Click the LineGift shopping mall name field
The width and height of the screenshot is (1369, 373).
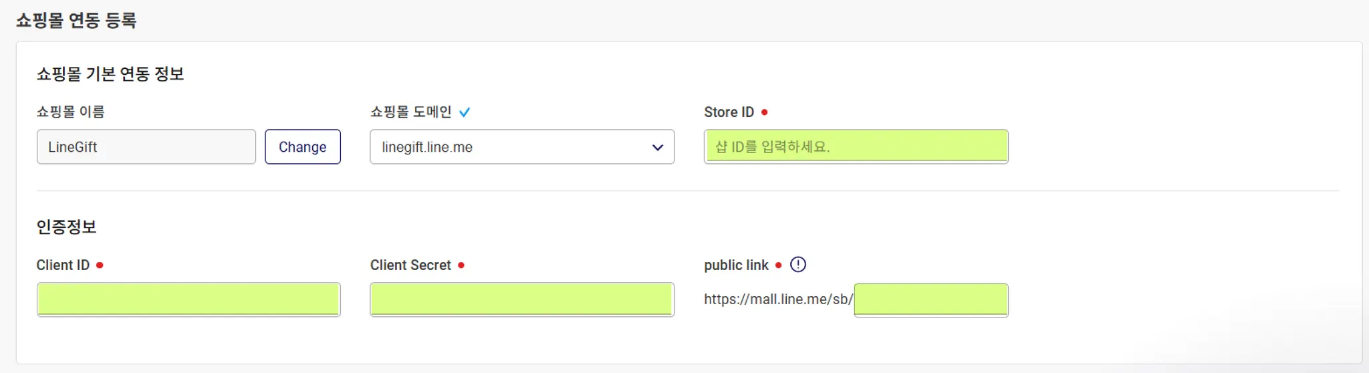pos(146,147)
